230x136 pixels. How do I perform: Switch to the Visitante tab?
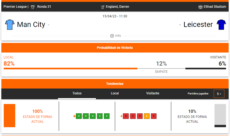point(153,93)
